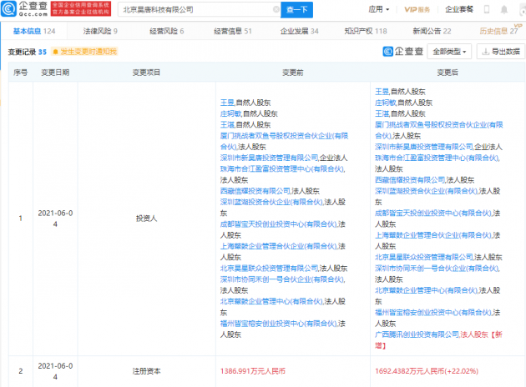This screenshot has height=387, width=526.
Task: Click the search box with 北京昊唐科技有限公司
Action: [199, 9]
